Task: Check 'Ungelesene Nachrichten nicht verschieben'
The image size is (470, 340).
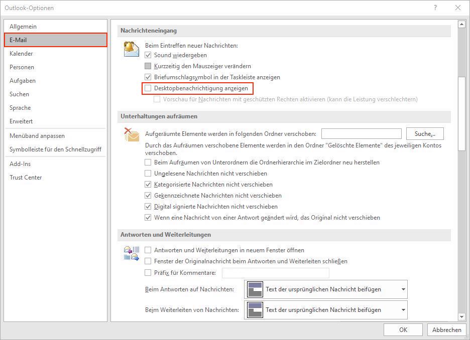Action: coord(148,174)
